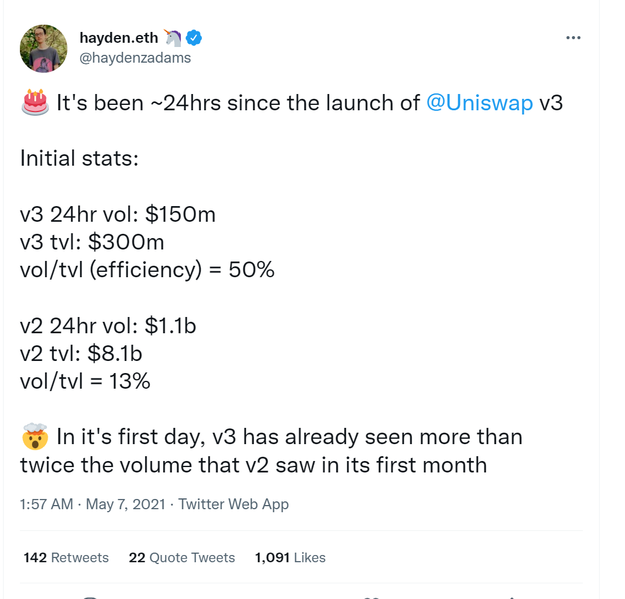Click the 1:57 AM May 7, 2021 timestamp
Screen dimensions: 625x599
pos(92,504)
